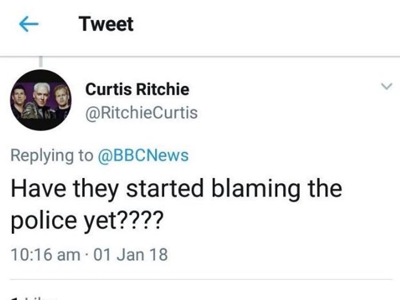
Task: Open the @RitchieCurtis handle profile
Action: [141, 112]
